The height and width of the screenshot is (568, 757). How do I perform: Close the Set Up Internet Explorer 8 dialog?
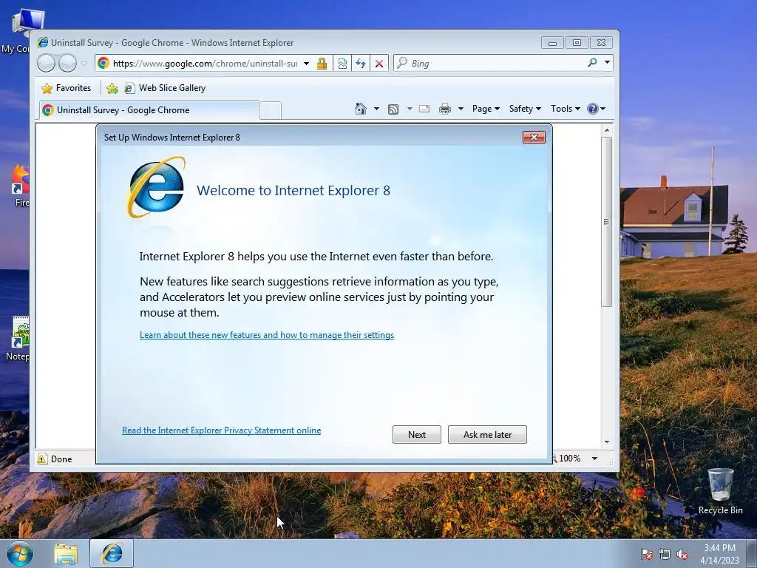click(x=534, y=137)
